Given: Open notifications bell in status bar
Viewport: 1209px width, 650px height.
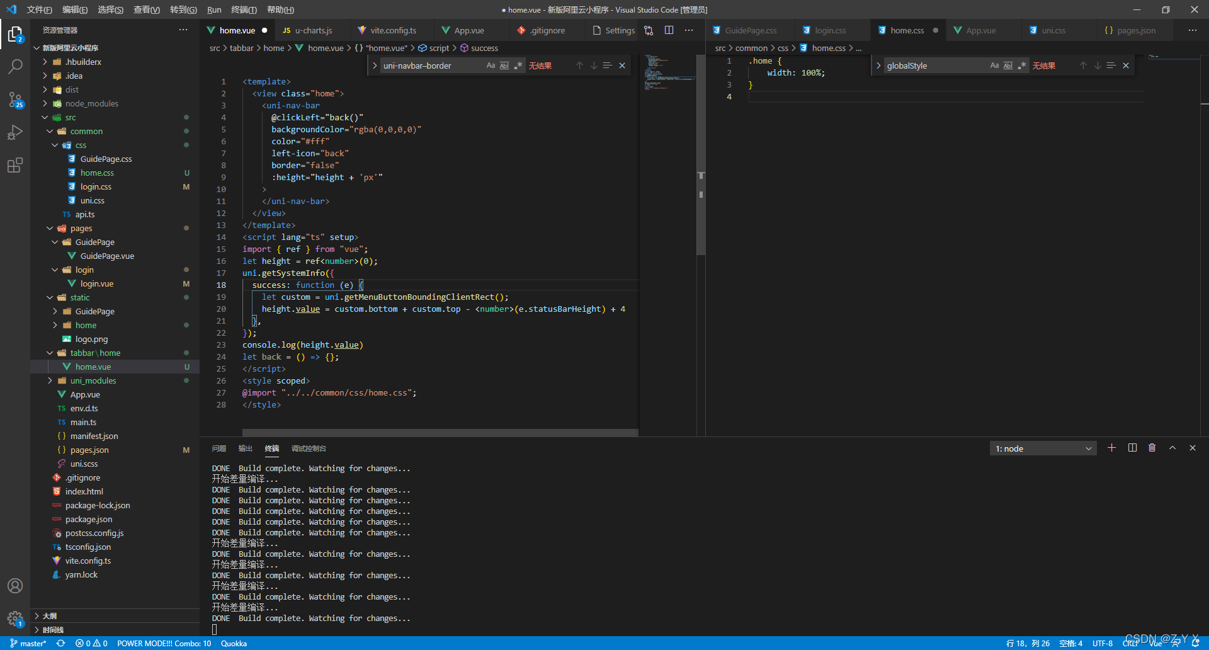Looking at the screenshot, I should tap(1195, 643).
